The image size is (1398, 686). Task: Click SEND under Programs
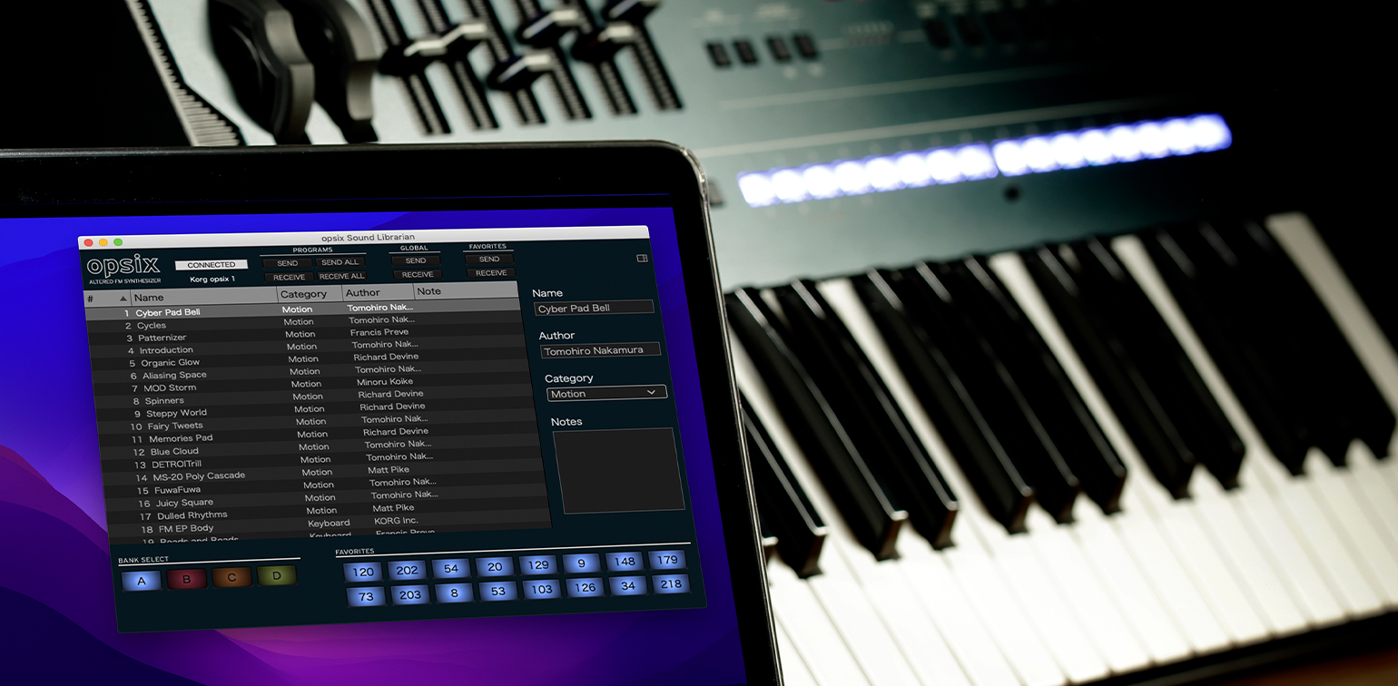point(287,263)
